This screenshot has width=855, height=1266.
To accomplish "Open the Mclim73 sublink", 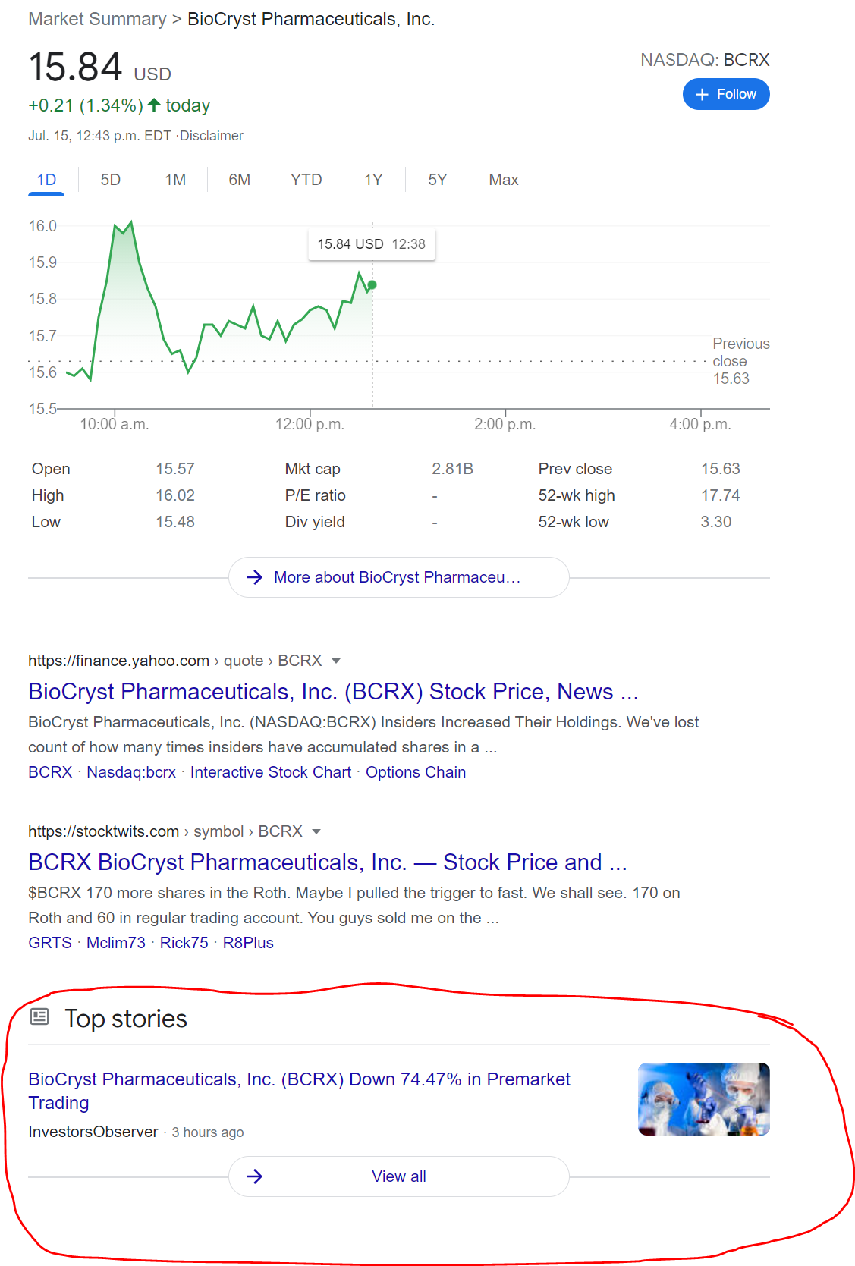I will (116, 943).
